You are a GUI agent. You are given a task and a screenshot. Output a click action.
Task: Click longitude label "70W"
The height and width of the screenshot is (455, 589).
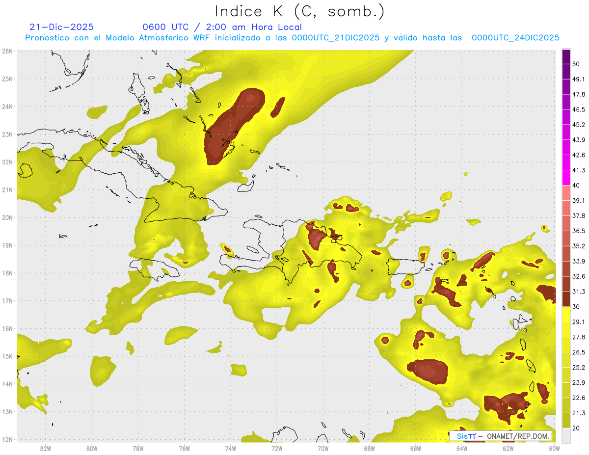click(323, 449)
